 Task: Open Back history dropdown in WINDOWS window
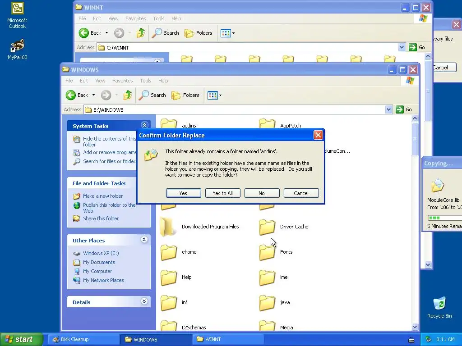(x=94, y=95)
